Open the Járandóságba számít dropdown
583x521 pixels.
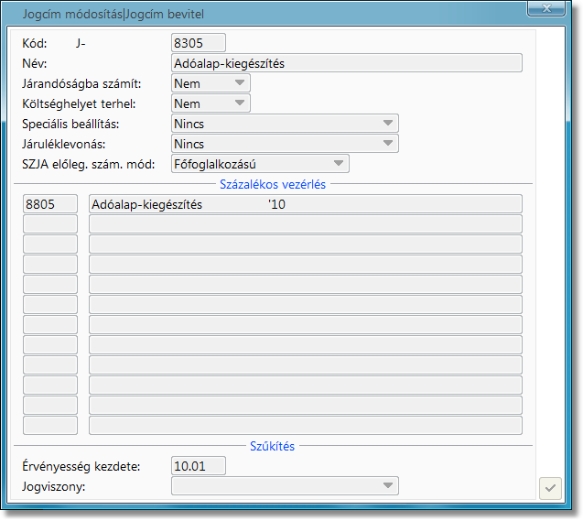[x=211, y=83]
